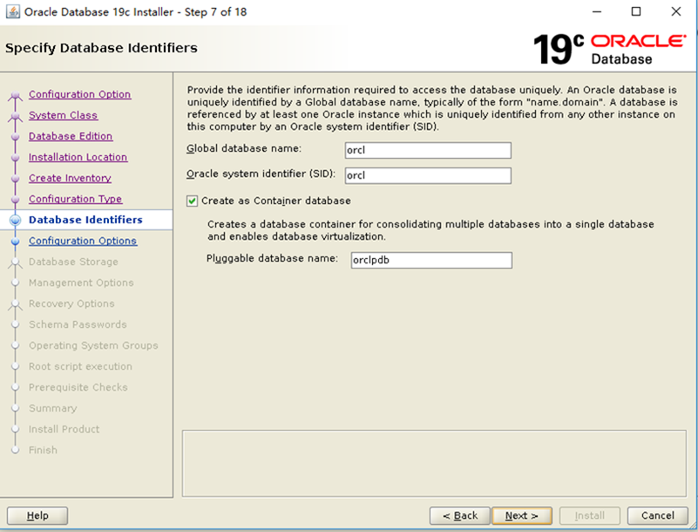Open the Configuration Option step link
The width and height of the screenshot is (698, 532).
point(79,94)
